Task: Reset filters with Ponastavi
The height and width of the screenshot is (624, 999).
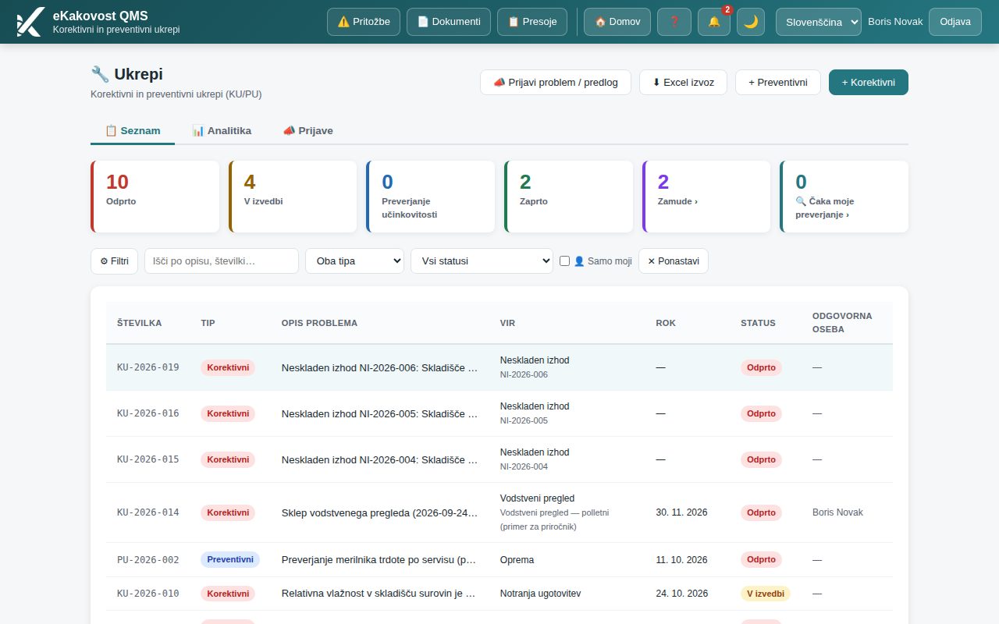Action: [674, 261]
